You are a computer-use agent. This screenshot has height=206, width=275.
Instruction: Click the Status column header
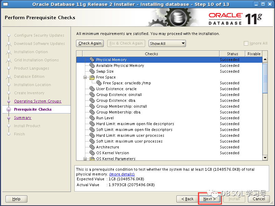233,54
